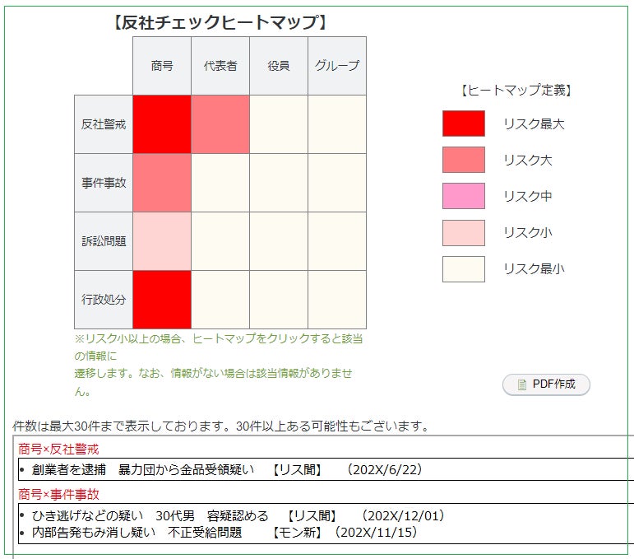Click the 代表者×反社警戒 heatmap cell
The height and width of the screenshot is (559, 634).
click(x=220, y=124)
